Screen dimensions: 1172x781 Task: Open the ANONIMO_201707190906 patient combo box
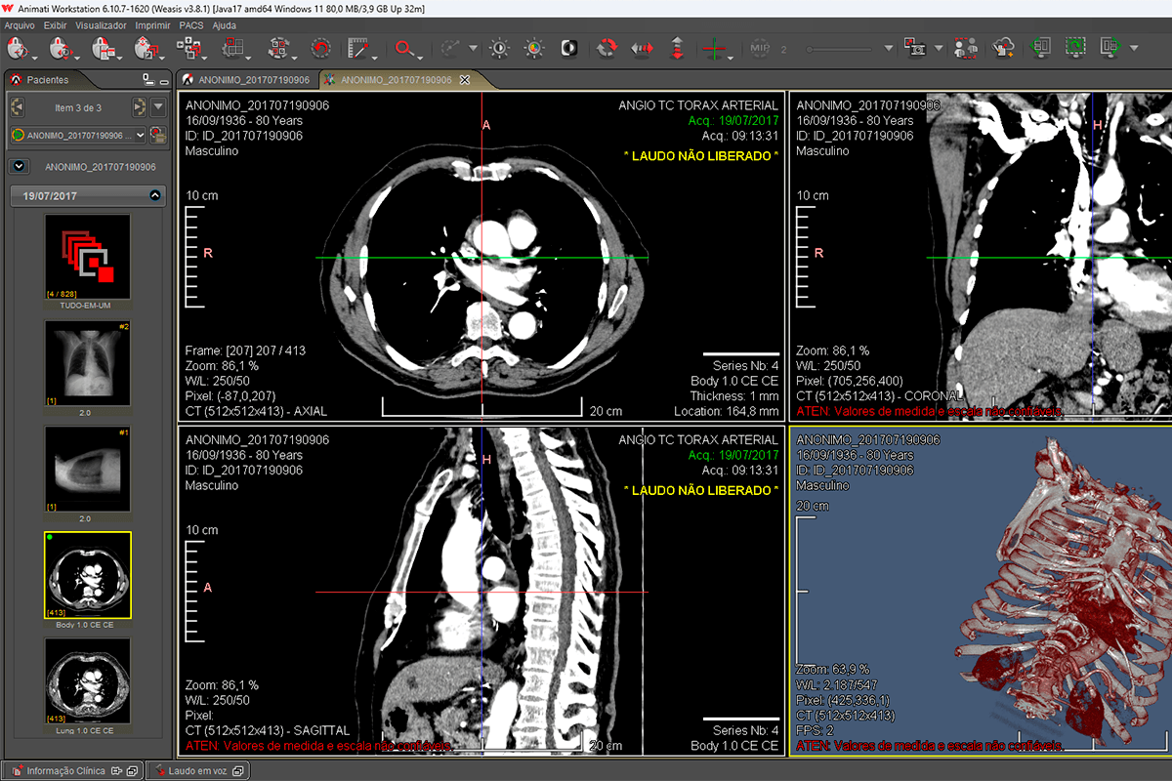(x=78, y=135)
